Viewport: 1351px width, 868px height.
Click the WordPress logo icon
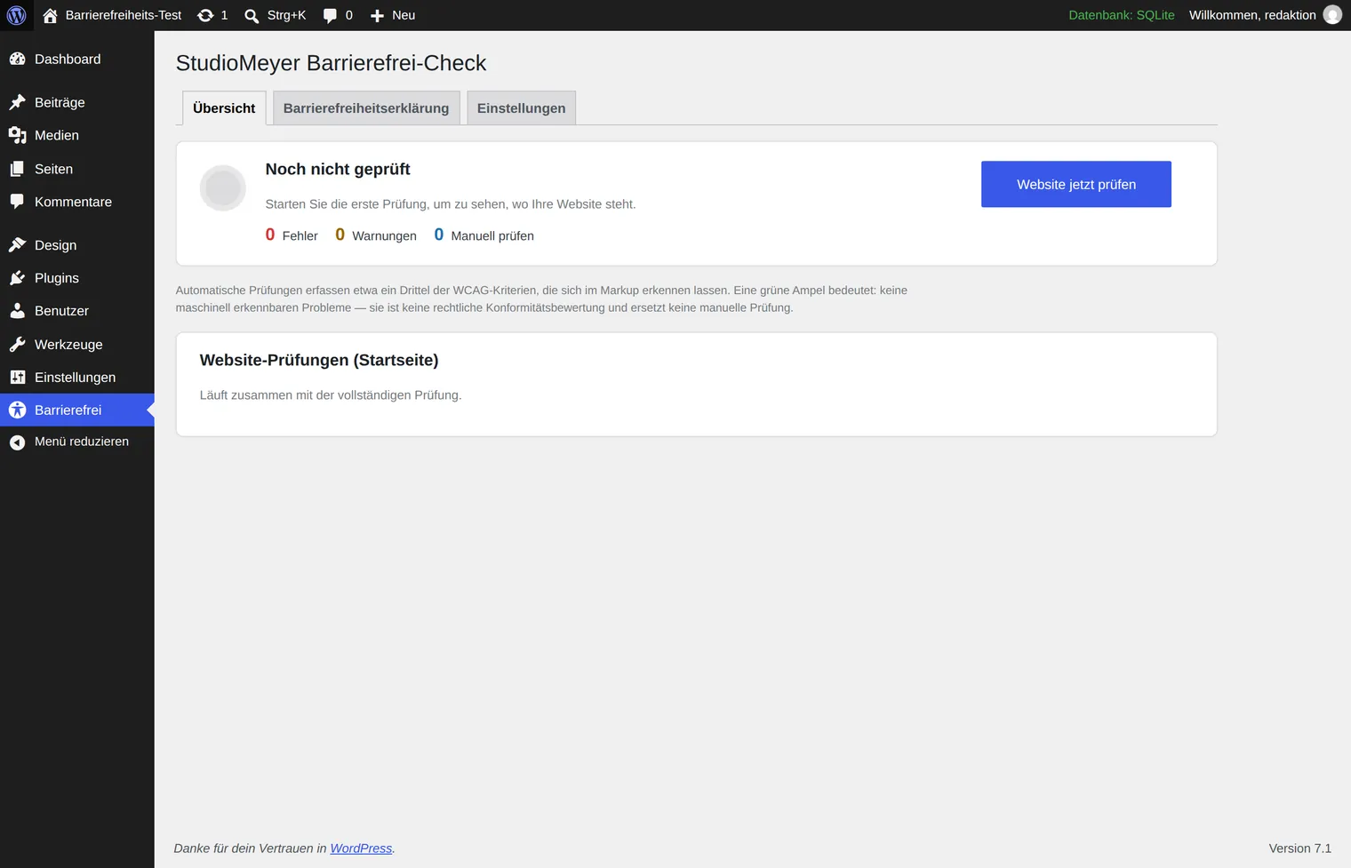[x=17, y=15]
